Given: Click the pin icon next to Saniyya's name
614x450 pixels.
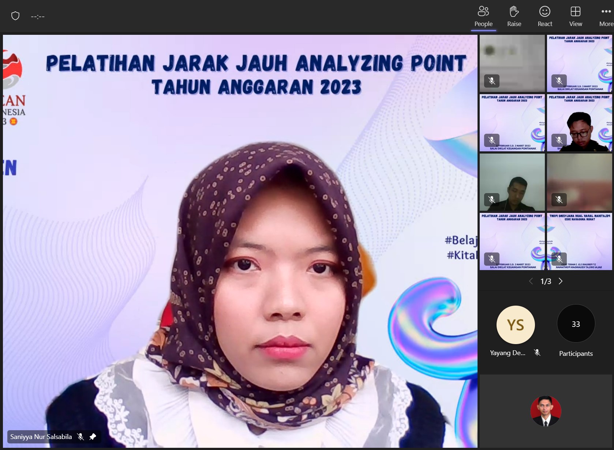Looking at the screenshot, I should coord(93,436).
